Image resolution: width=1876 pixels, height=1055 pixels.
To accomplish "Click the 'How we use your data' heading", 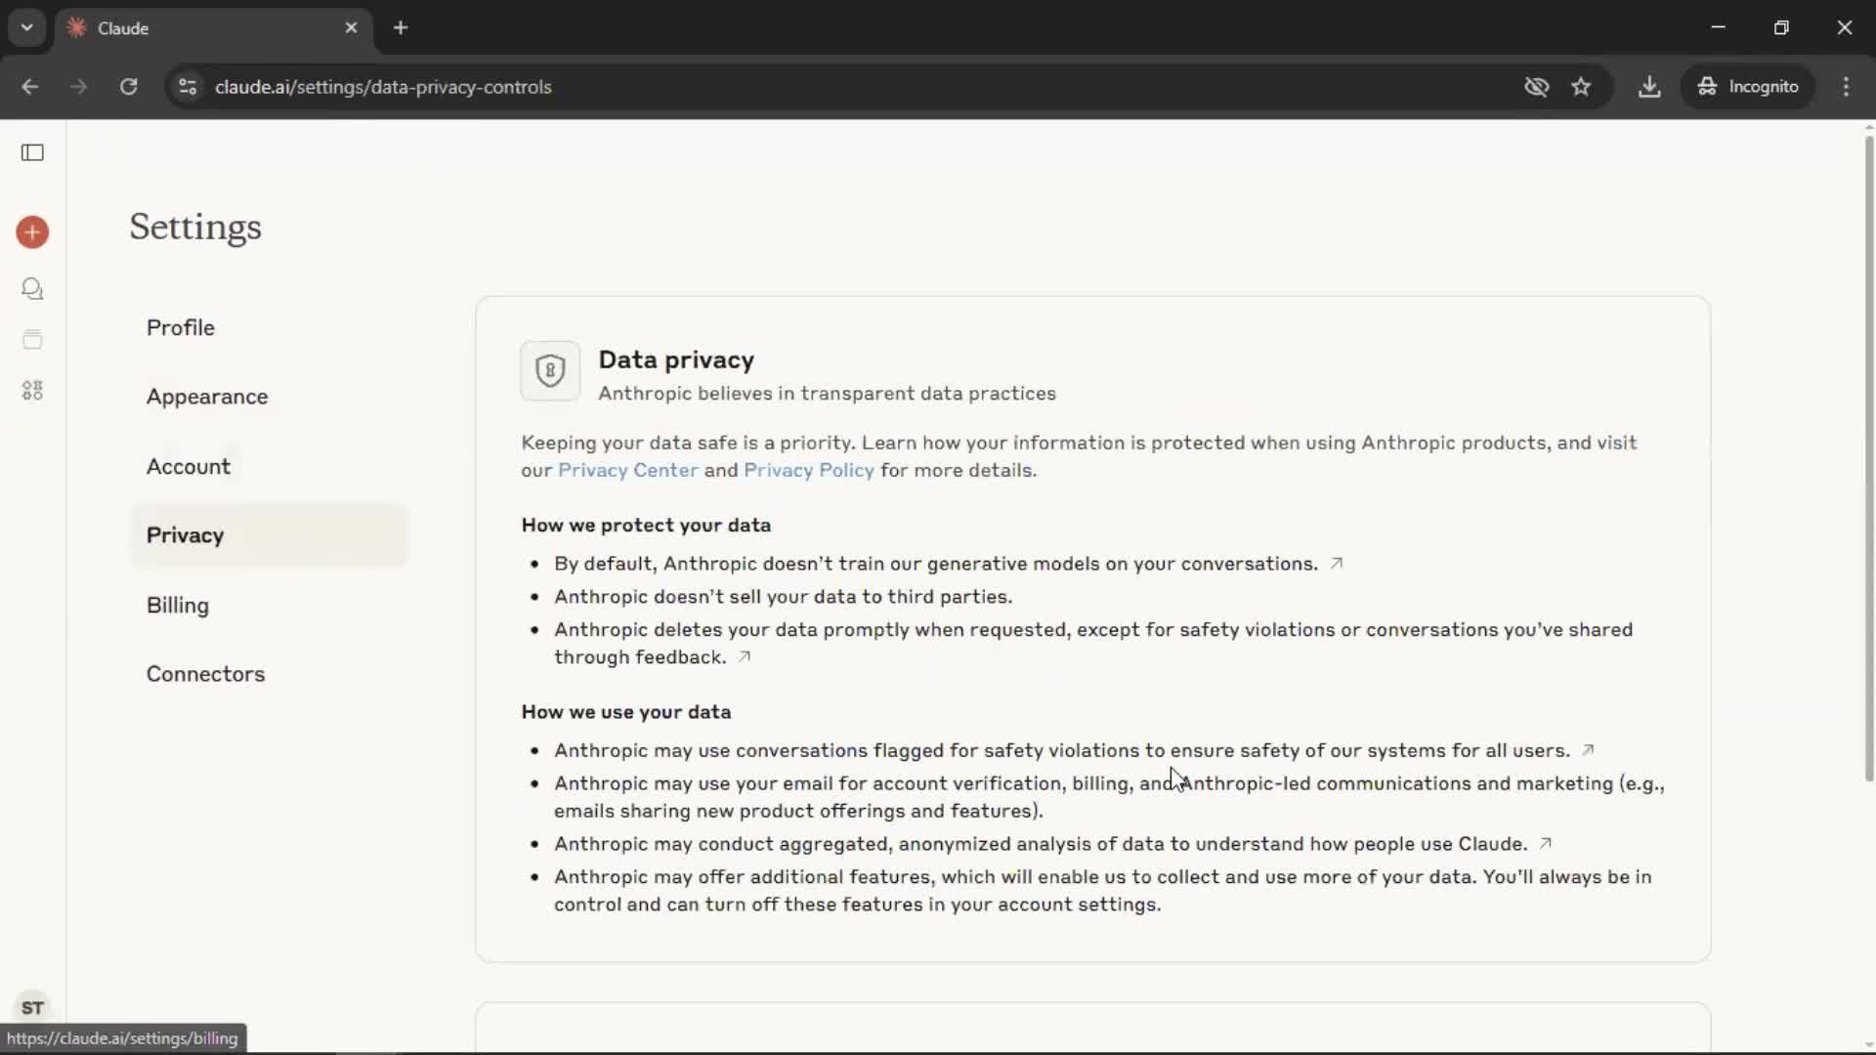I will [x=626, y=712].
